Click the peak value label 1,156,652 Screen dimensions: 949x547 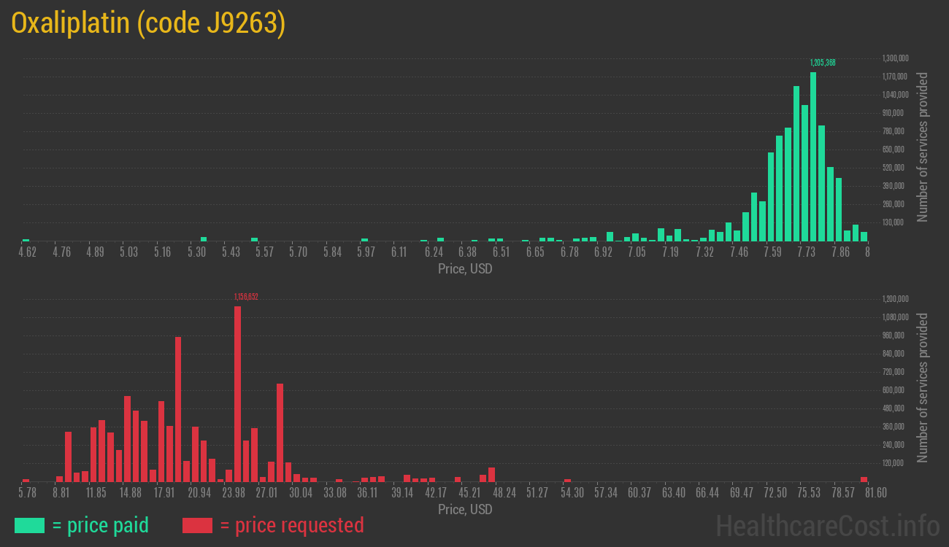tap(246, 297)
